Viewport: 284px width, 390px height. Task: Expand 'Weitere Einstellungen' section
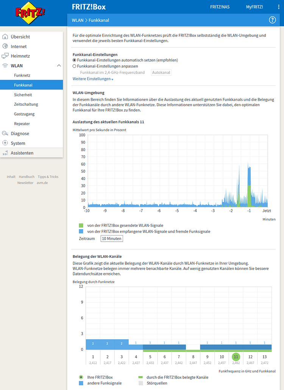coord(93,79)
